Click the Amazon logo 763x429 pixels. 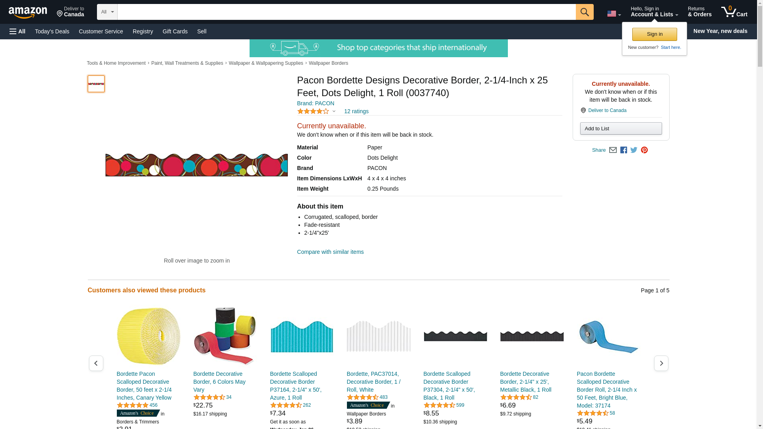28,12
